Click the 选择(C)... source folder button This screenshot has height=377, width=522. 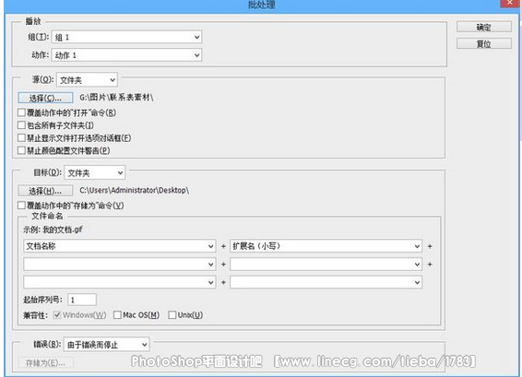coord(45,98)
